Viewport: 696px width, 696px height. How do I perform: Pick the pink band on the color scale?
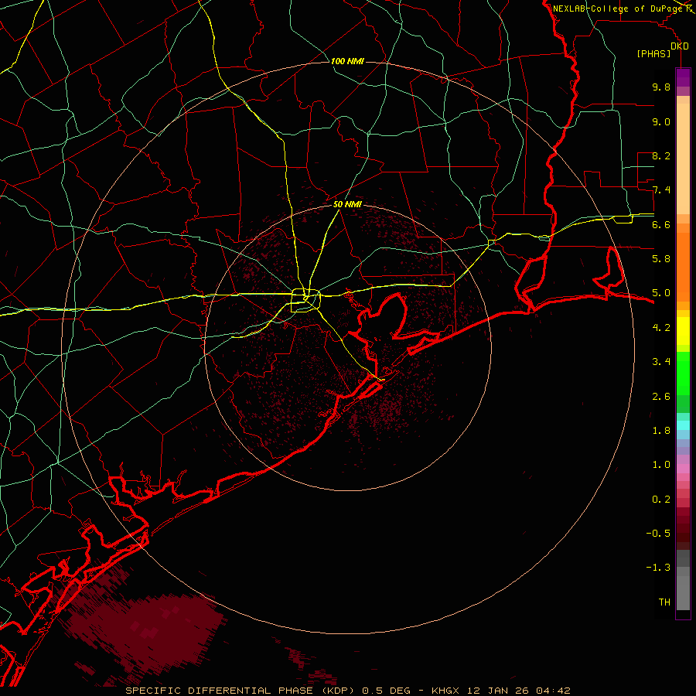coord(683,469)
